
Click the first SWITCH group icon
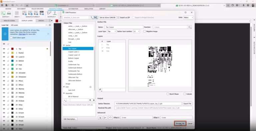pos(3,13)
